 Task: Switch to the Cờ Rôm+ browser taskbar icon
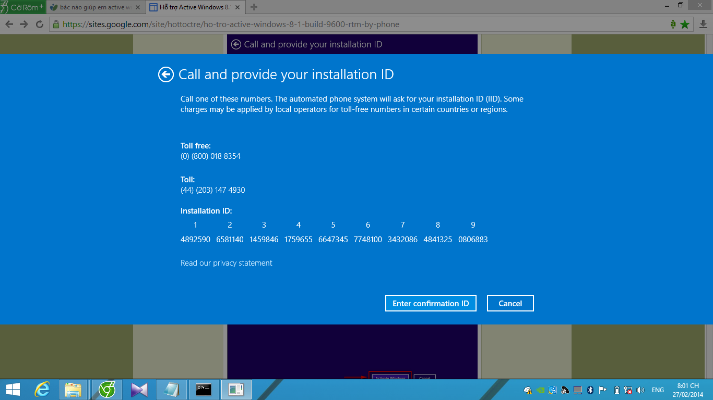click(x=107, y=389)
